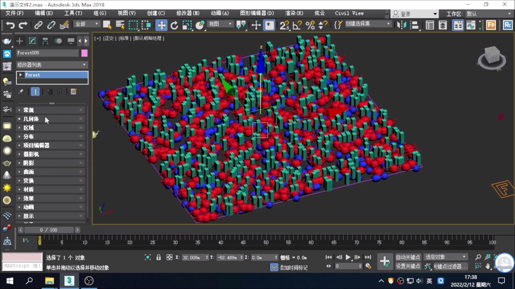
Task: Toggle the selection lock icon
Action: (x=159, y=257)
